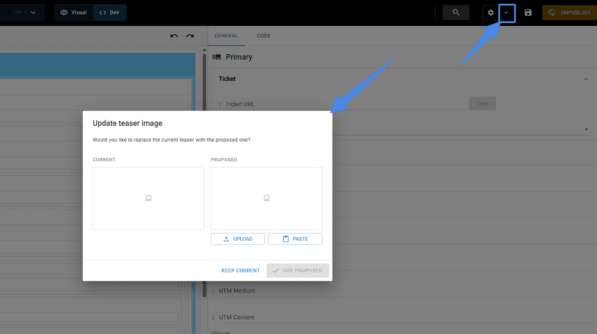Screen dimensions: 597x334
Task: Click the Use Proposed button
Action: [298, 271]
